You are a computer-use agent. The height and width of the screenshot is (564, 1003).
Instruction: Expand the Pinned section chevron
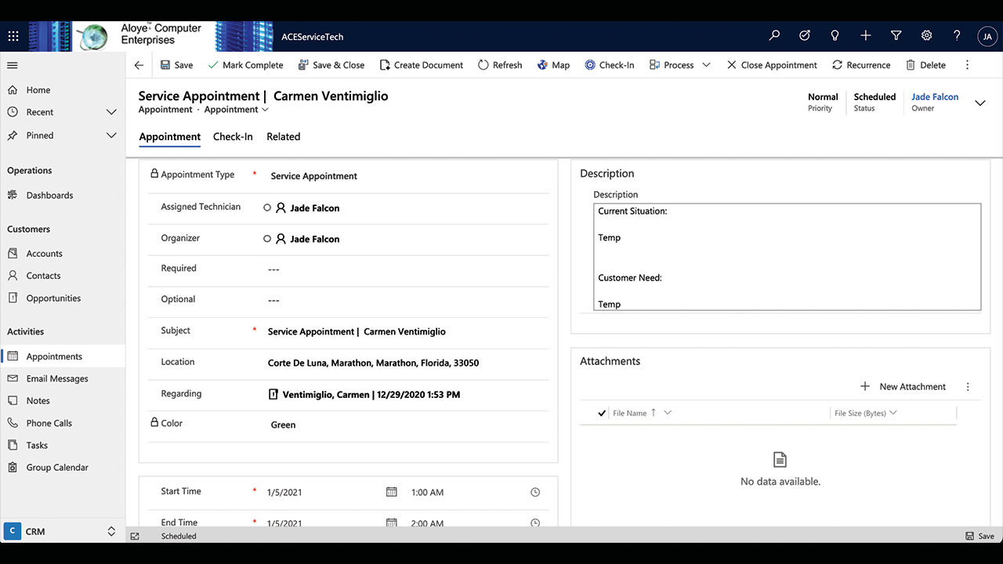pyautogui.click(x=111, y=136)
